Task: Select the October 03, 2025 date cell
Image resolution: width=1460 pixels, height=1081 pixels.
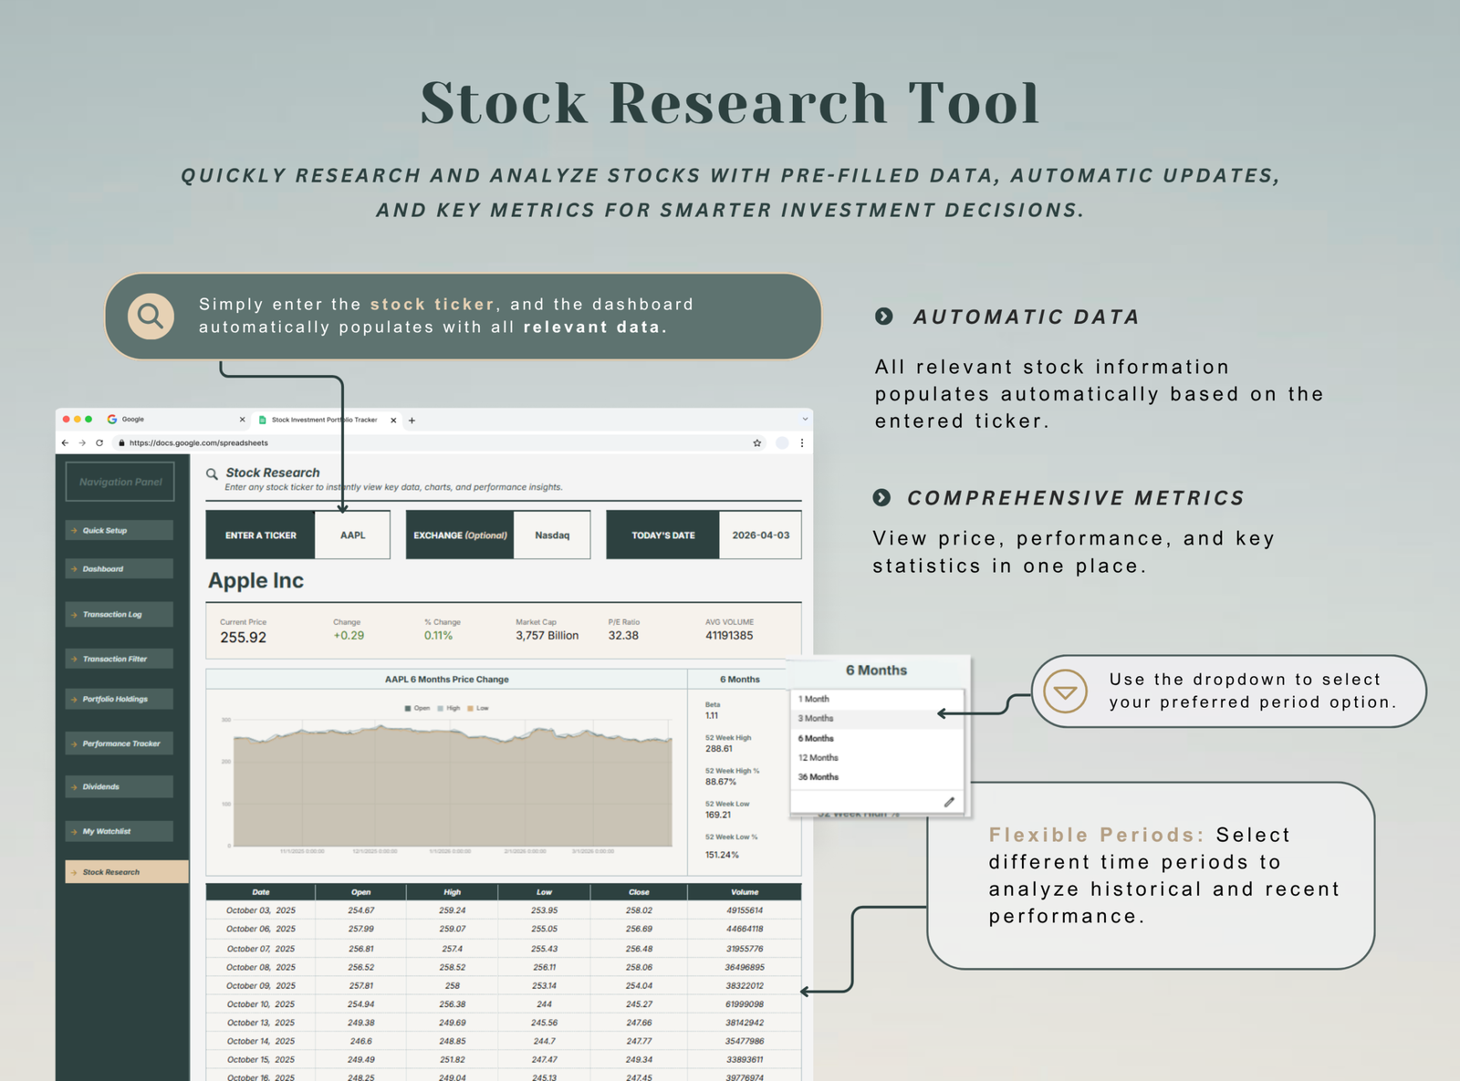Action: (261, 910)
